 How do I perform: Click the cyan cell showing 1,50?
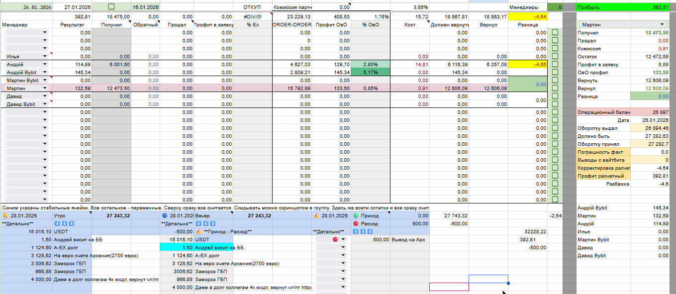click(177, 247)
